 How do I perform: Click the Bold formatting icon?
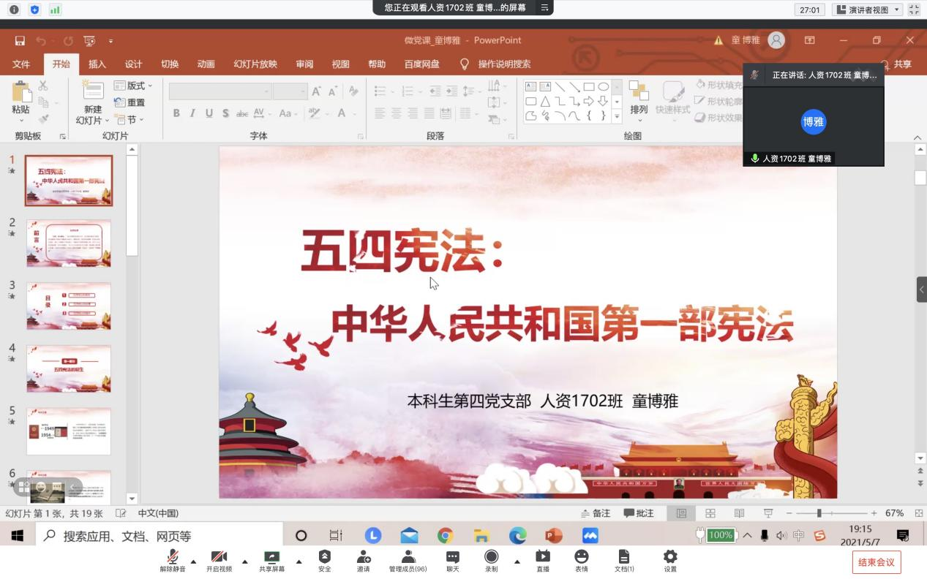point(176,113)
